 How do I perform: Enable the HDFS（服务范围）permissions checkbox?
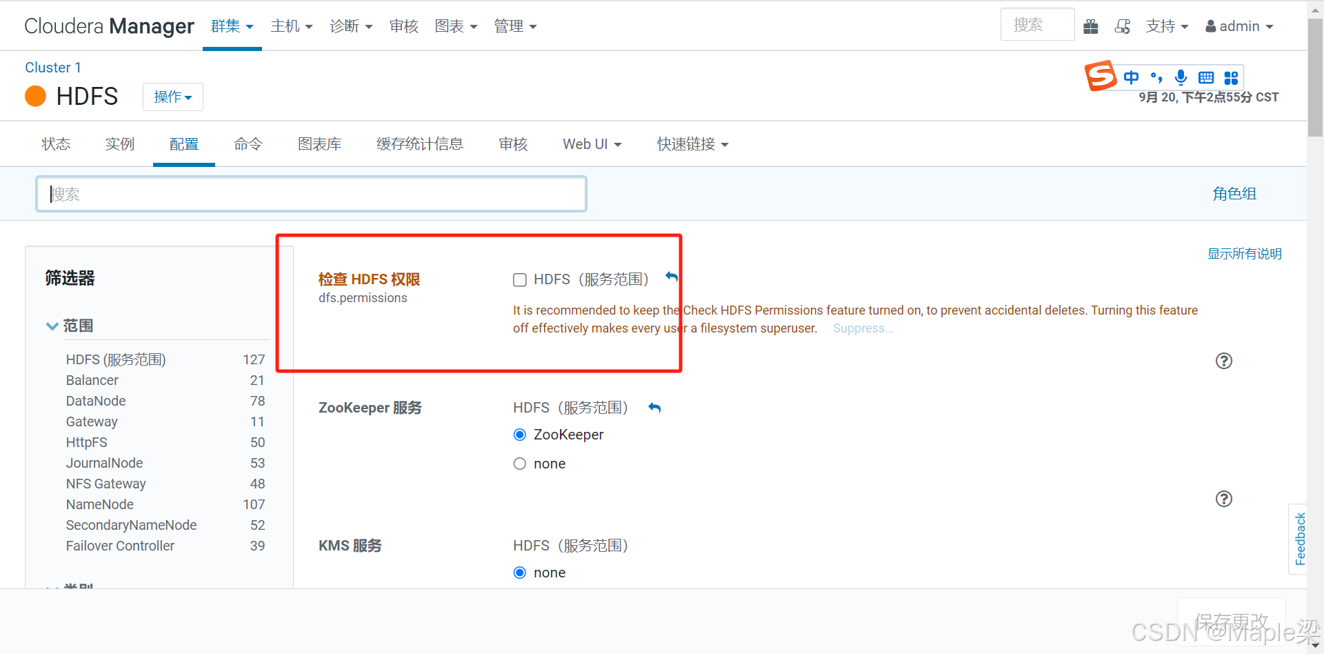tap(519, 279)
